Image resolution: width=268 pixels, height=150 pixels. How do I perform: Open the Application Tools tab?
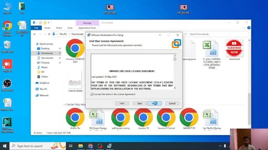coord(87,28)
